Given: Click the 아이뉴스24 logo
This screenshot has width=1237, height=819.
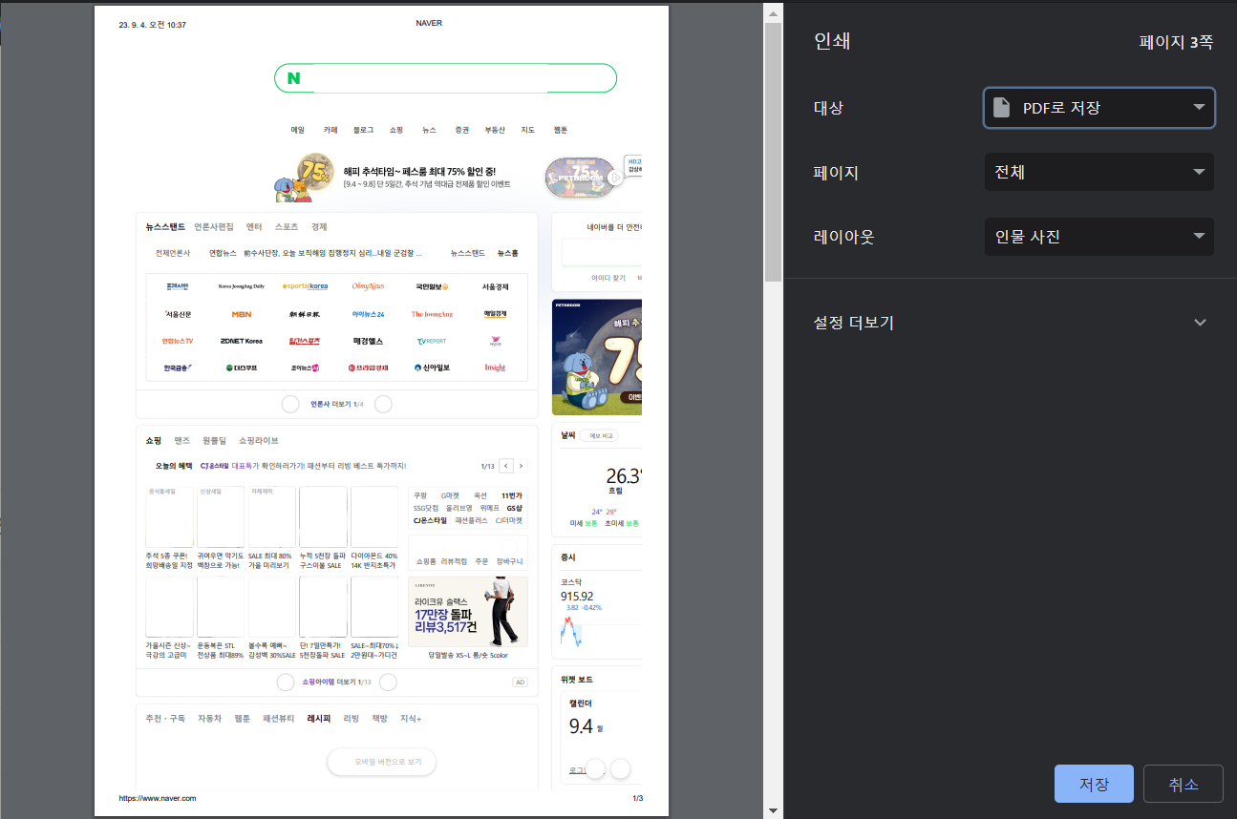Looking at the screenshot, I should click(x=368, y=314).
